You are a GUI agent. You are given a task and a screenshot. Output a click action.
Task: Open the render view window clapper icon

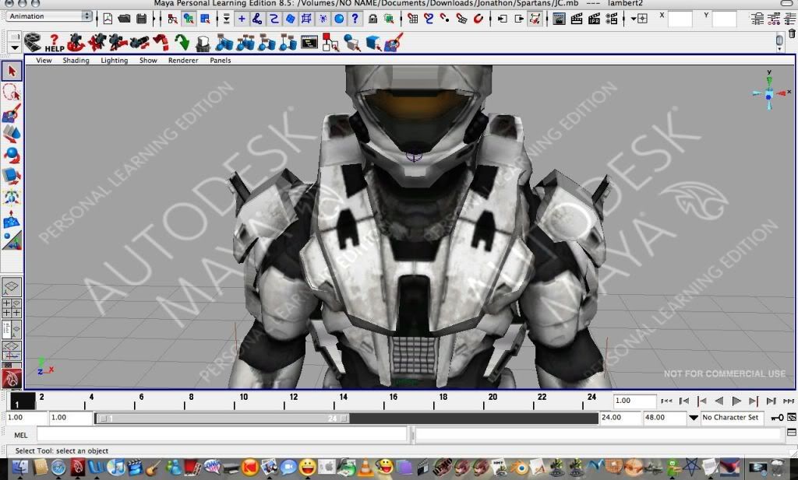click(x=559, y=19)
